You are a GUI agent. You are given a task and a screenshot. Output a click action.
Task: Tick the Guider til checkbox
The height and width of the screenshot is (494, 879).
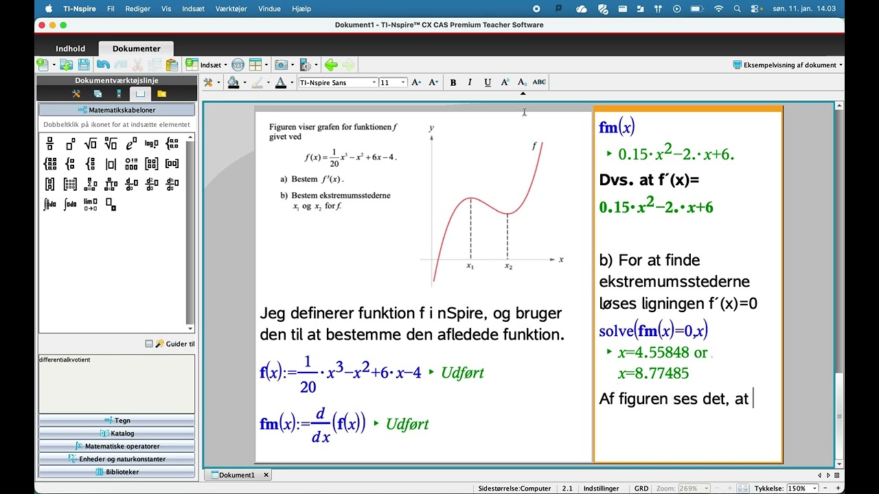click(149, 344)
